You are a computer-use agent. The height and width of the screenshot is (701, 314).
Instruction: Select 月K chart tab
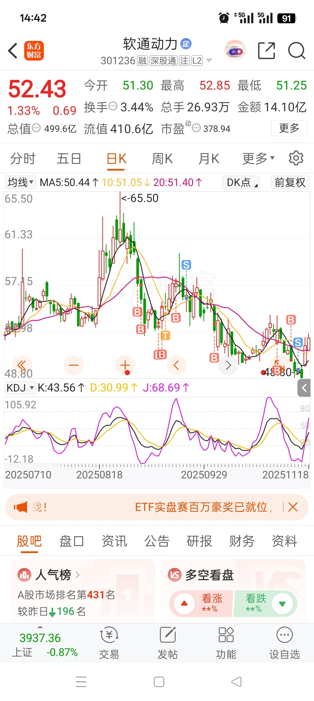[209, 158]
